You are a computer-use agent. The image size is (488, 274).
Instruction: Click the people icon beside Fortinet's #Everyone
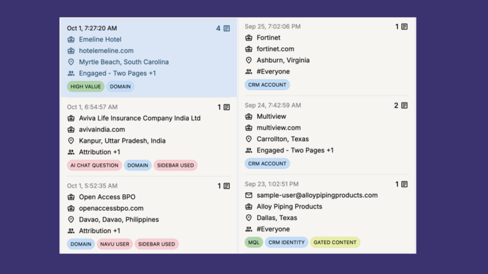(249, 72)
